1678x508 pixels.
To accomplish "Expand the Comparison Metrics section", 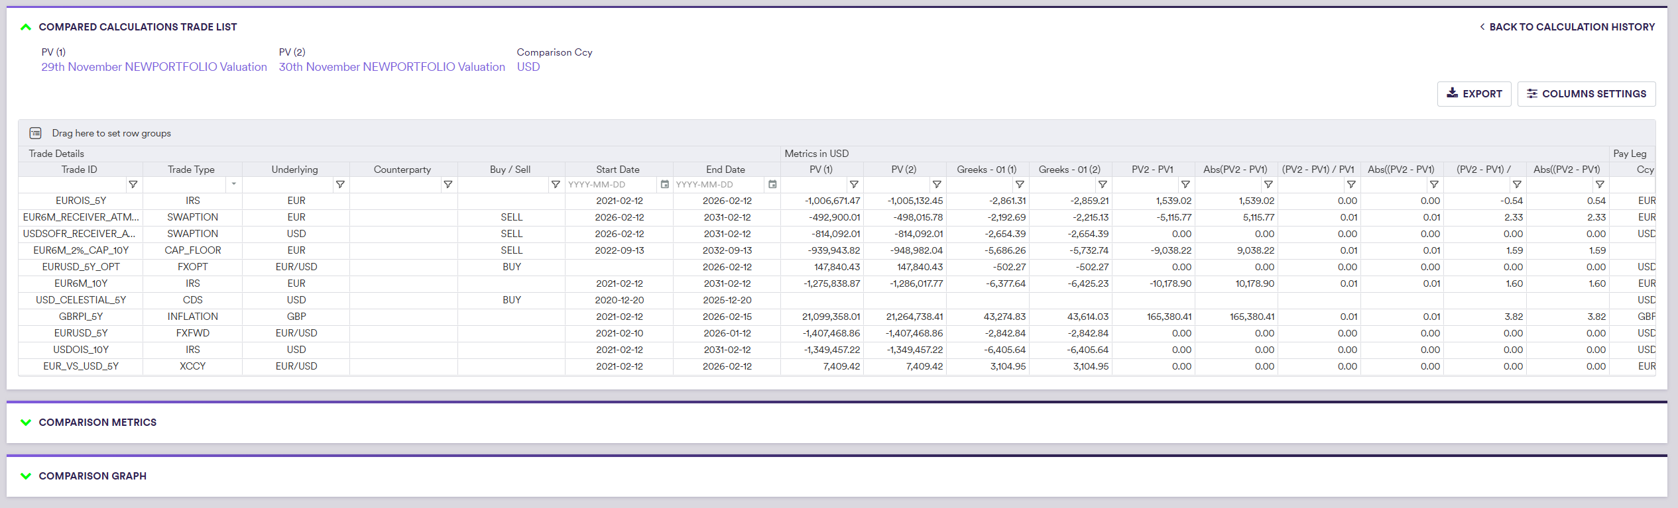I will pos(26,423).
